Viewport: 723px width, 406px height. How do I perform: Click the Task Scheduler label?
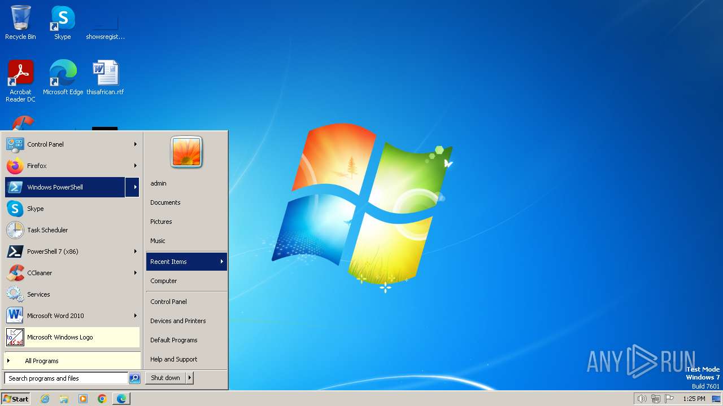click(x=47, y=230)
